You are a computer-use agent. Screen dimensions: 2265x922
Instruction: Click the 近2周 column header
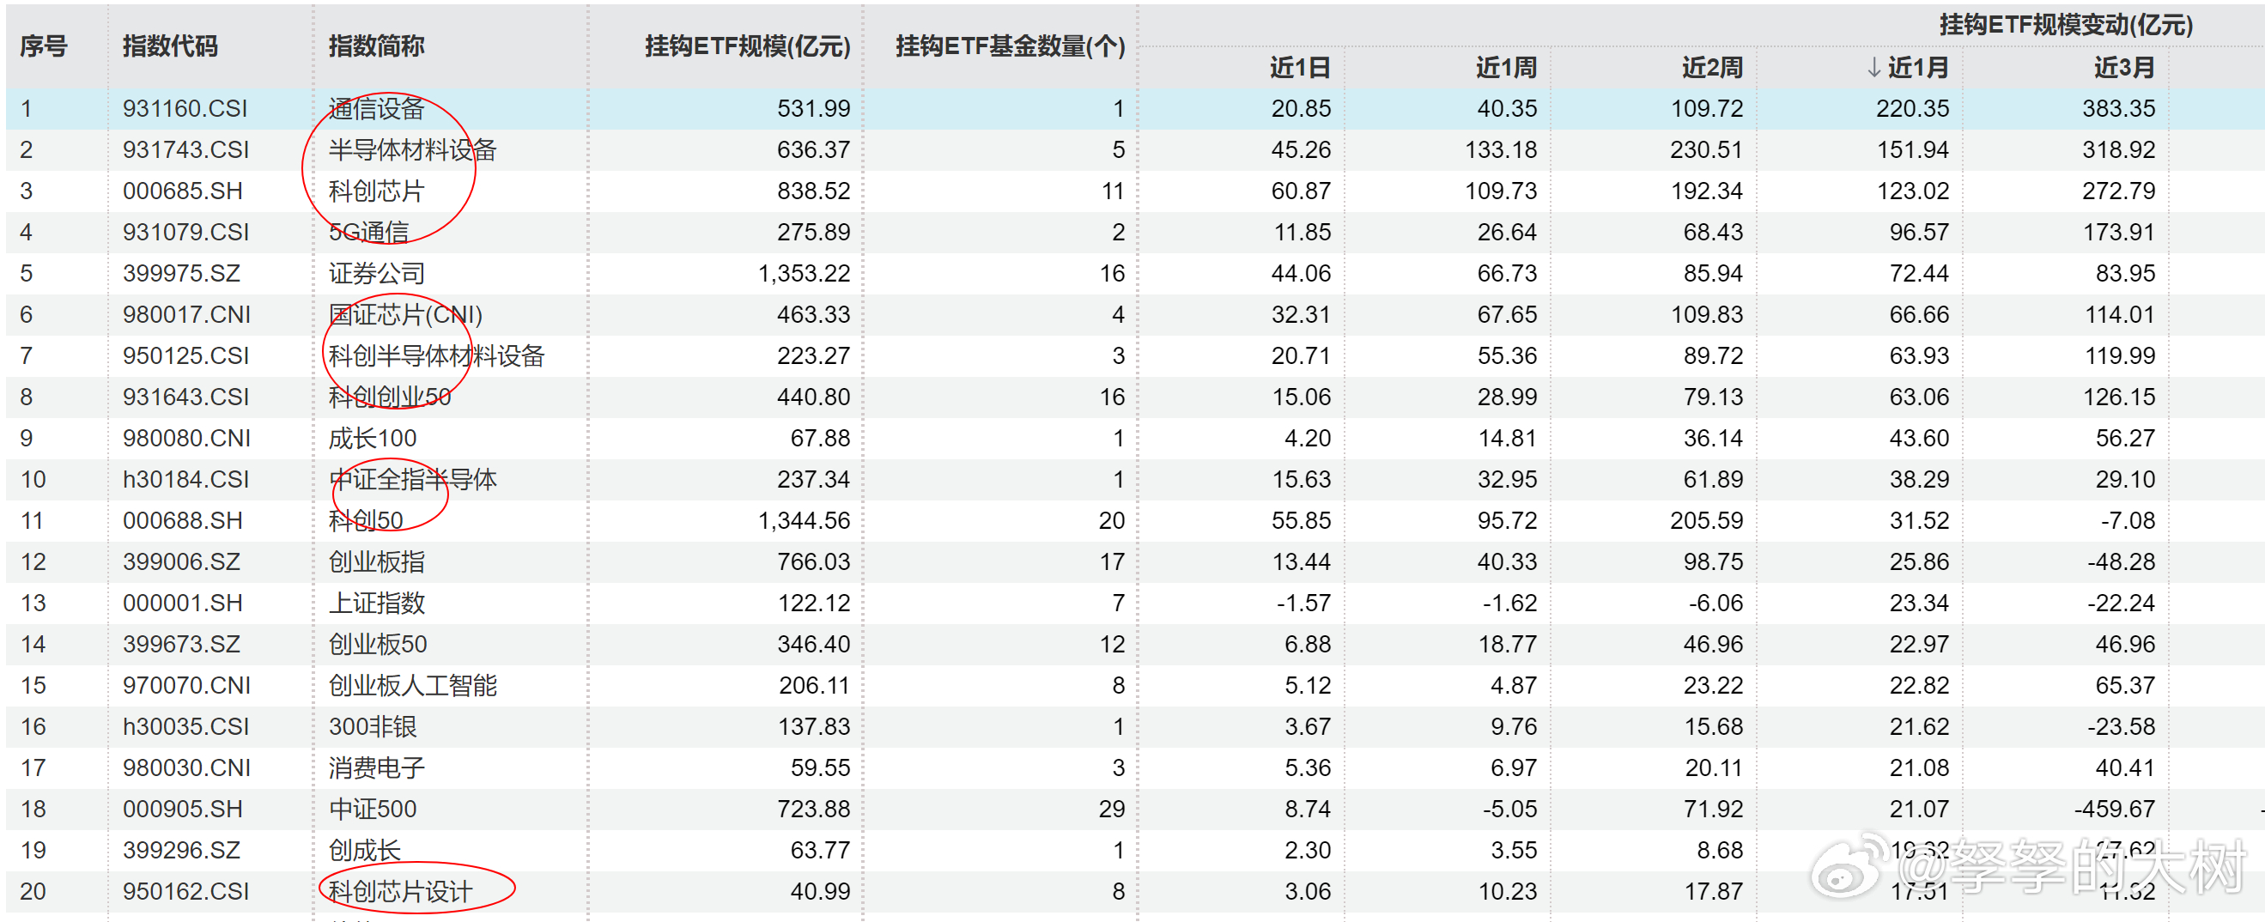point(1712,67)
